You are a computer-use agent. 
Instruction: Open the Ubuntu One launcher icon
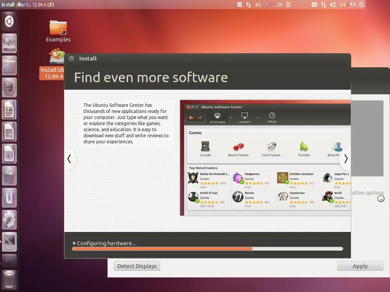pyautogui.click(x=9, y=198)
